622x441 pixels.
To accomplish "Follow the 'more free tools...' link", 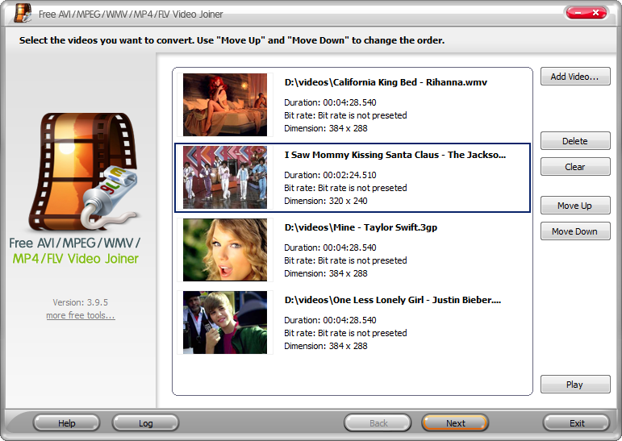I will click(81, 315).
